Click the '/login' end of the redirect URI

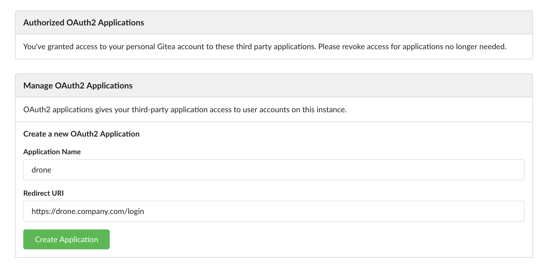[x=135, y=211]
